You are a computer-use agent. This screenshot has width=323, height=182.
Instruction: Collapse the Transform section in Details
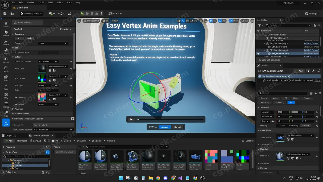click(x=258, y=107)
